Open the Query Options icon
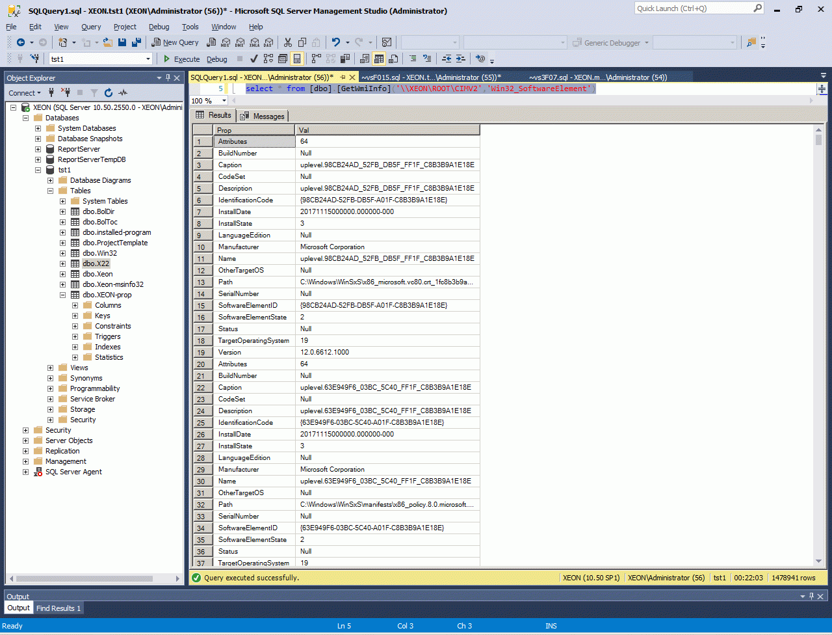 point(283,59)
